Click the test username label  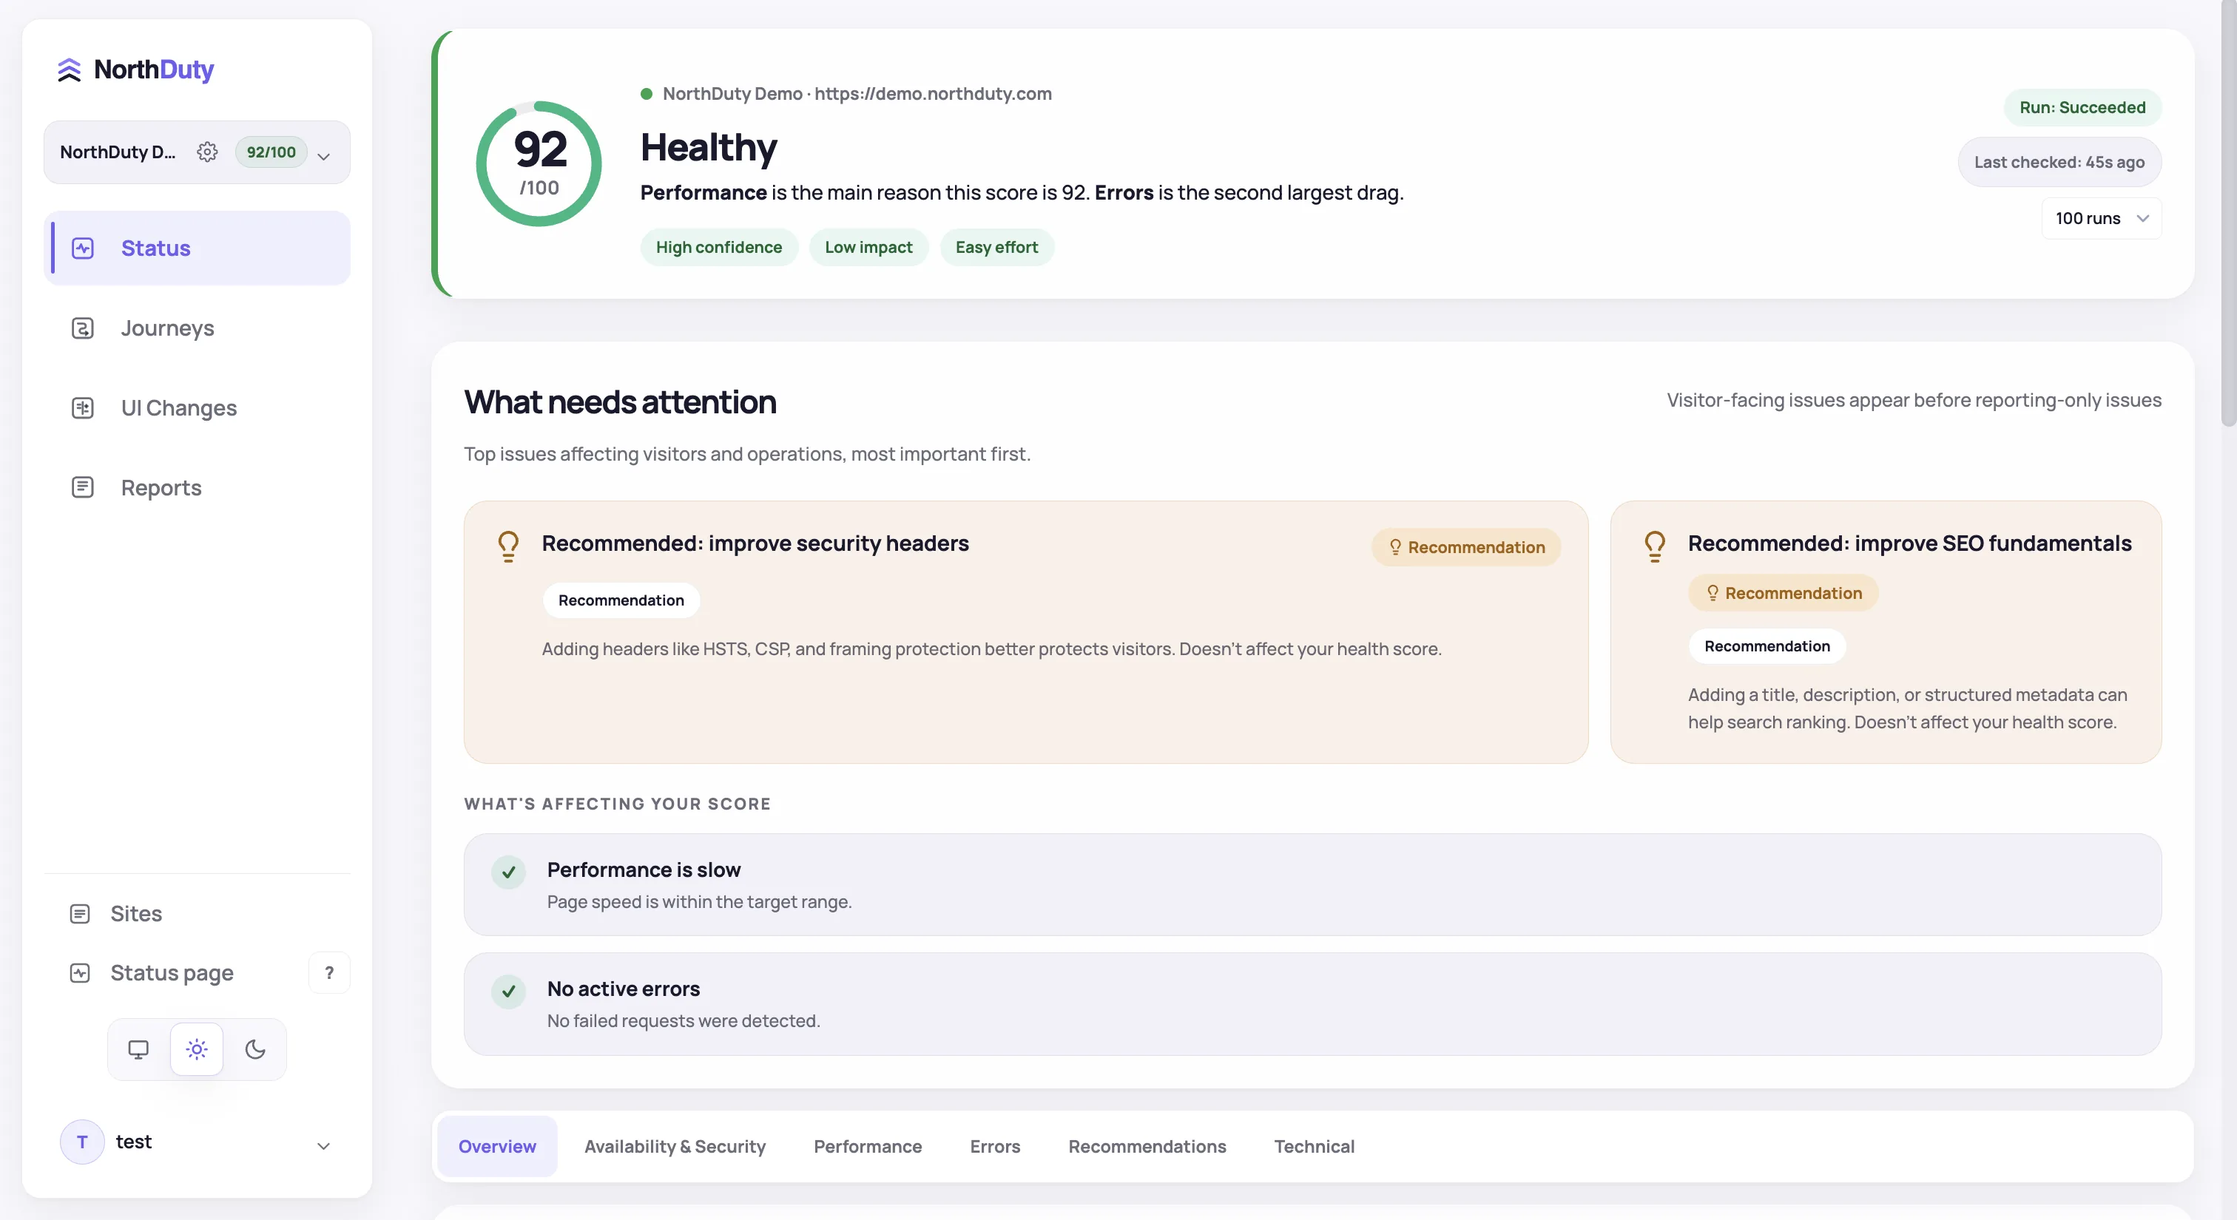(x=134, y=1142)
